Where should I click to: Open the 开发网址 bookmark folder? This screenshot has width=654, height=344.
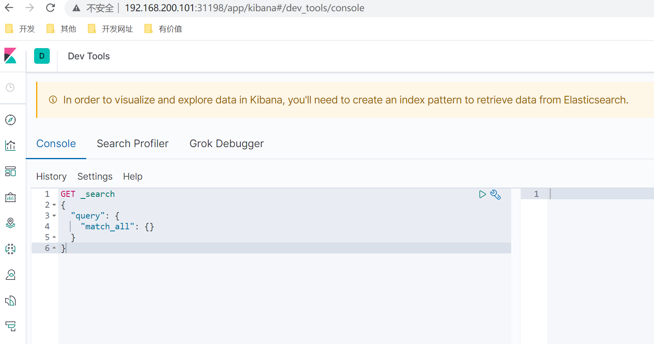pos(110,29)
